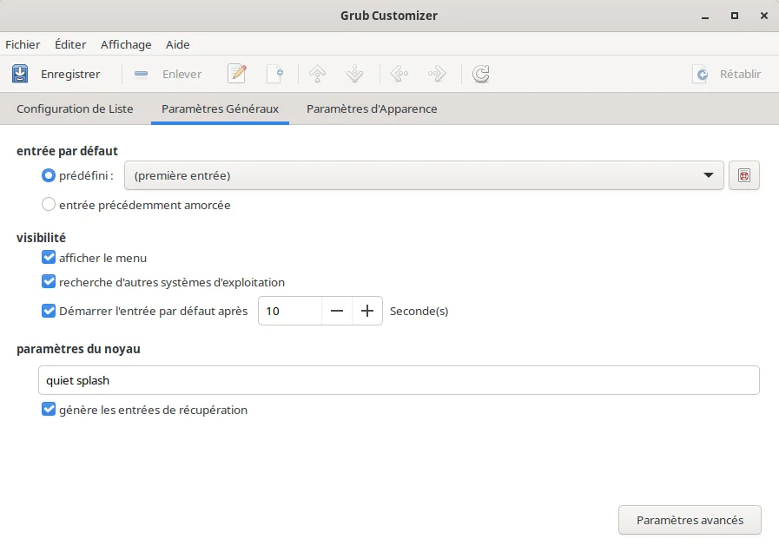Expand the (première entrée) dropdown
The width and height of the screenshot is (779, 552).
[x=424, y=175]
